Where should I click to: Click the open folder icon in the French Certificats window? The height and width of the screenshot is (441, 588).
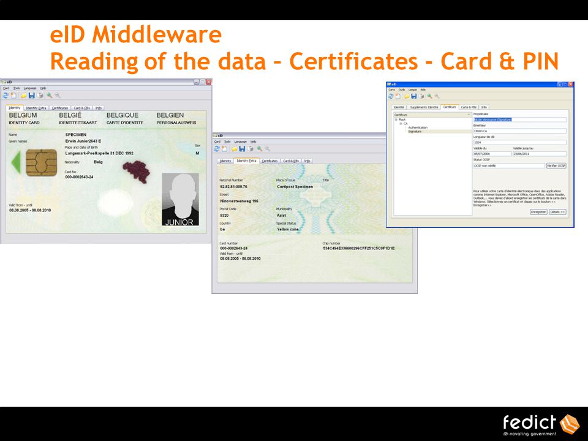[x=407, y=96]
